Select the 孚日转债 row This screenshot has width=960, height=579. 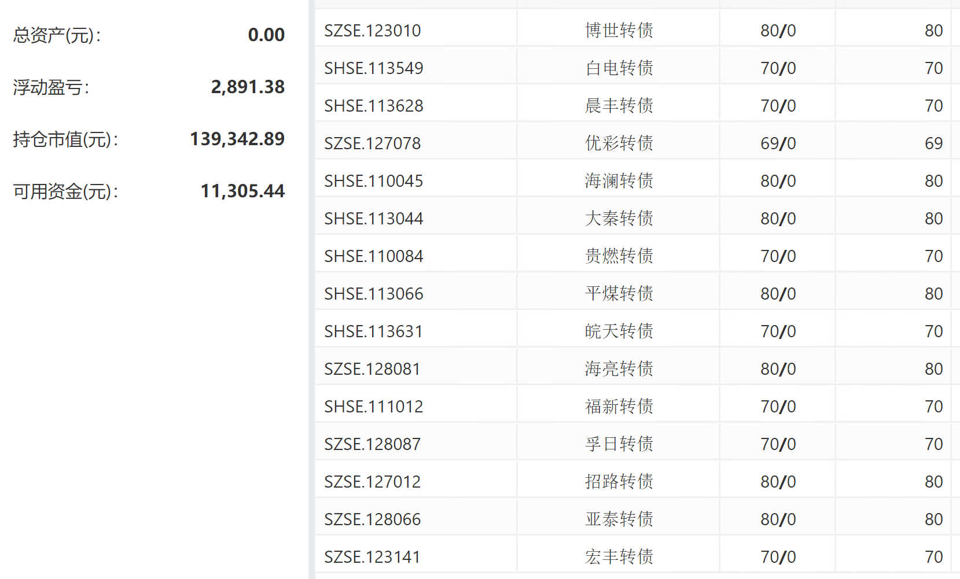click(x=619, y=444)
